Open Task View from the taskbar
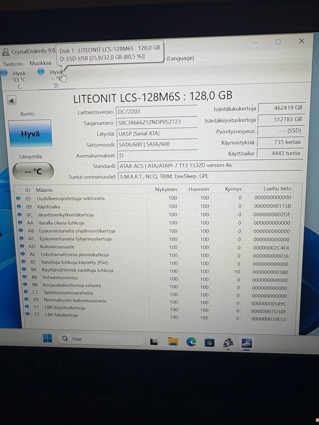The width and height of the screenshot is (319, 425). click(154, 342)
